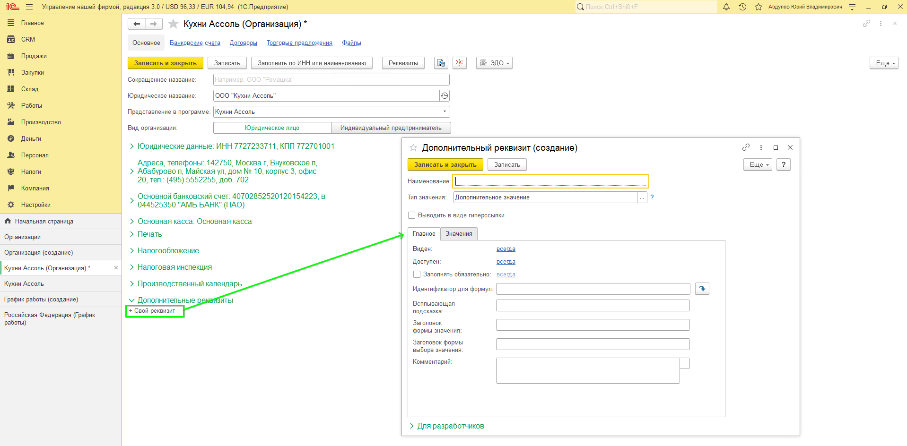Go forward with the right arrow
The height and width of the screenshot is (446, 907).
coord(154,24)
